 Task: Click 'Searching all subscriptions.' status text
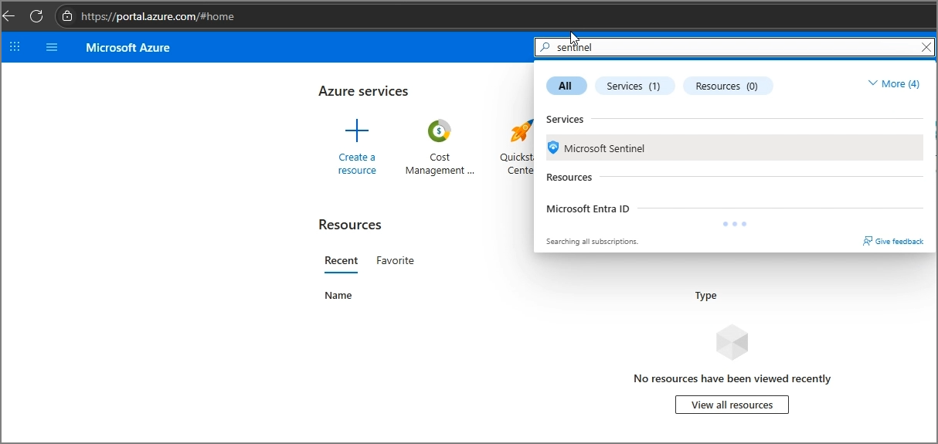click(x=592, y=242)
